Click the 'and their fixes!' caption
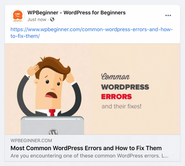Viewport: 185px width, 166px height. tap(121, 106)
